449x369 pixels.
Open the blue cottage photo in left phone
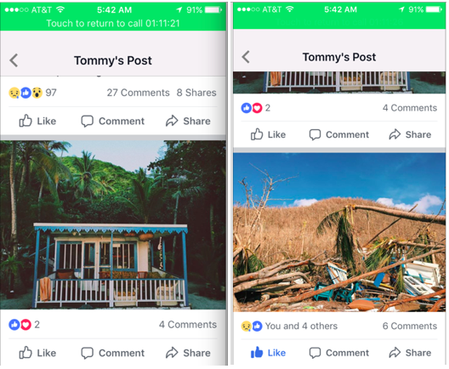point(113,224)
